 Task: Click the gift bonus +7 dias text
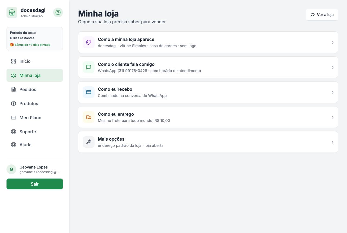[30, 45]
